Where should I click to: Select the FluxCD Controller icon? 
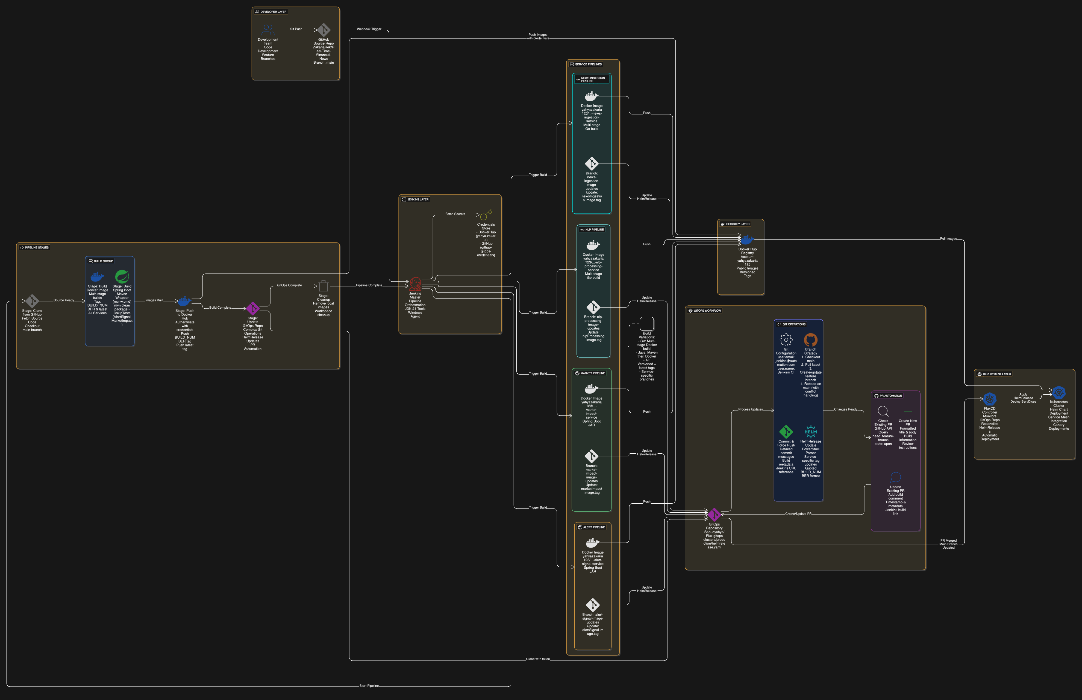tap(989, 400)
